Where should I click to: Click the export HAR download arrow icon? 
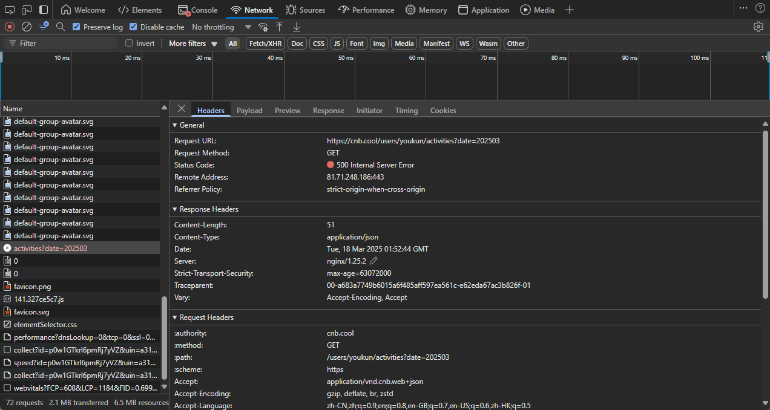pos(296,27)
